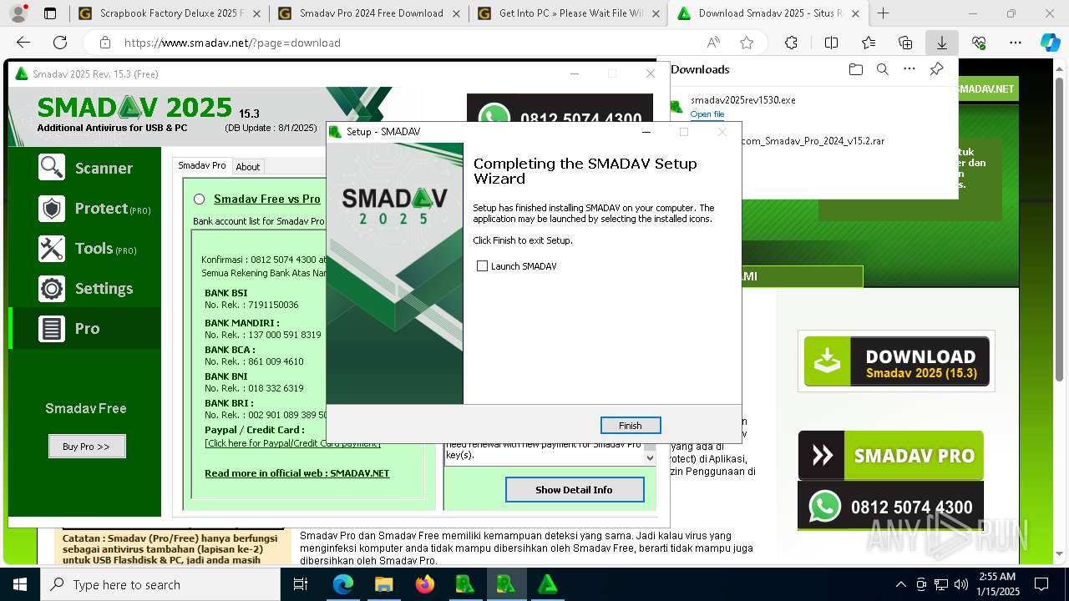The image size is (1069, 601).
Task: Open the notification center
Action: coord(1041,584)
